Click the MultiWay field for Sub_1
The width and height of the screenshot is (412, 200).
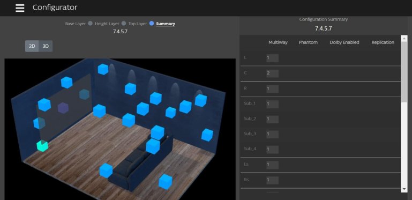click(272, 104)
